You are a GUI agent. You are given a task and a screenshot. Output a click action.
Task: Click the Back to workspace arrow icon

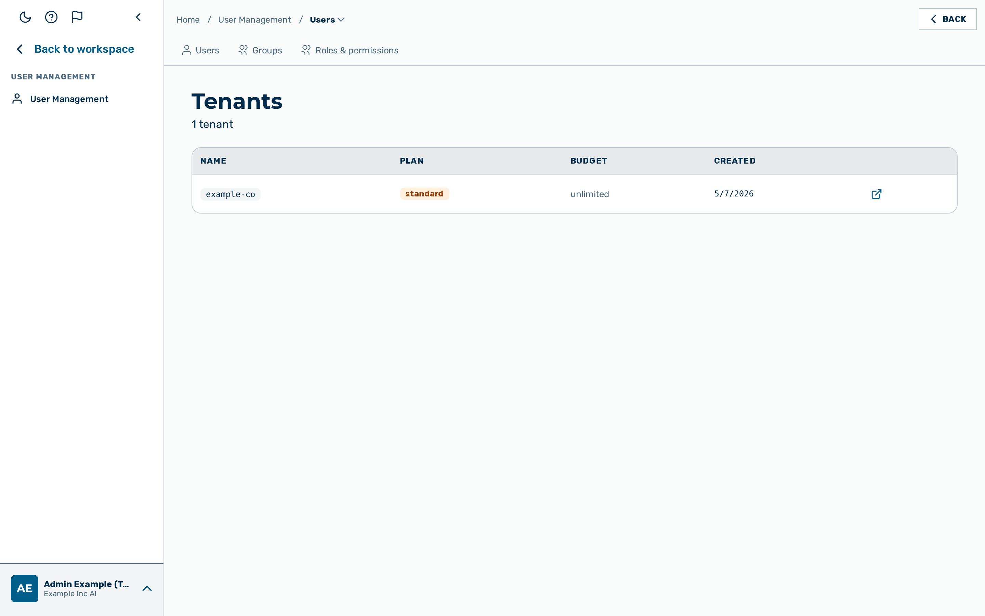(19, 49)
